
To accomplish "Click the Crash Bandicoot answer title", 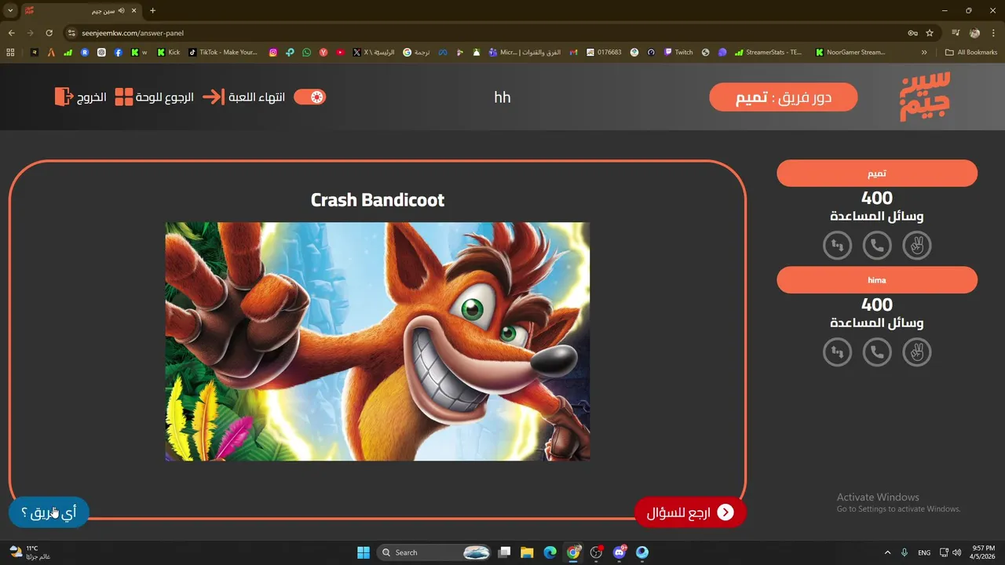I will [377, 200].
